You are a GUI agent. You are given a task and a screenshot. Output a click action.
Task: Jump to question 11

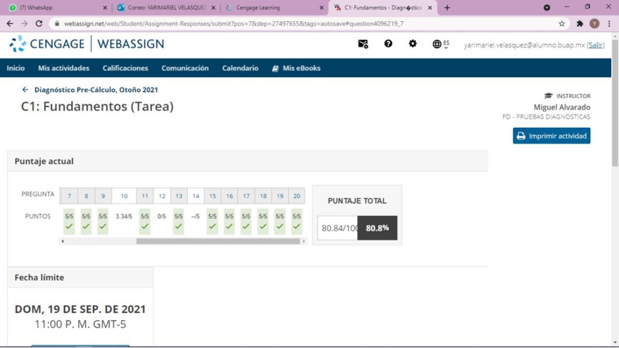(145, 196)
